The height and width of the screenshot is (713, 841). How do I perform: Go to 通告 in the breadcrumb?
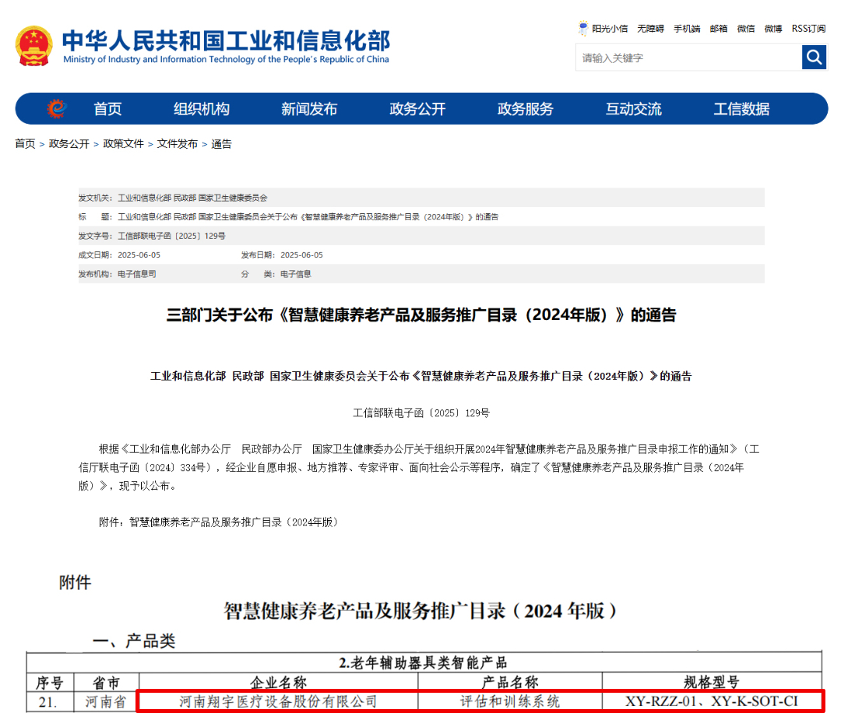tap(221, 144)
